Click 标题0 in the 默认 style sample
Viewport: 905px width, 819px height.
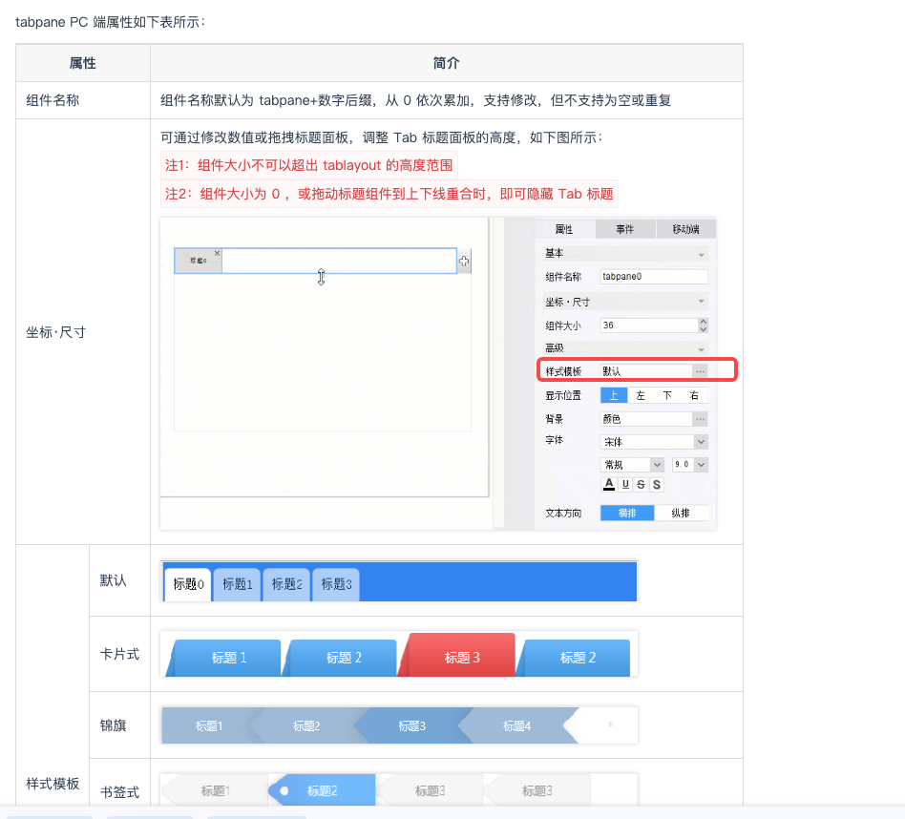click(x=188, y=584)
